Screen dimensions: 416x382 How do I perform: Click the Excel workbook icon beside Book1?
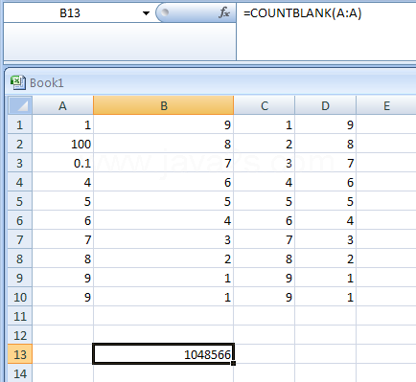pos(18,82)
